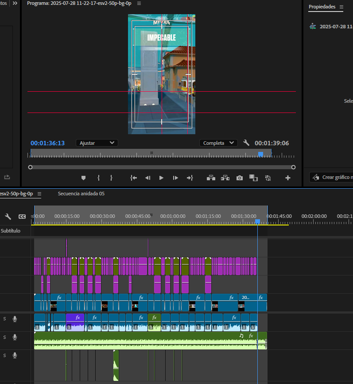Viewport: 353px width, 384px height.
Task: Mark In point with left brace
Action: (98, 178)
